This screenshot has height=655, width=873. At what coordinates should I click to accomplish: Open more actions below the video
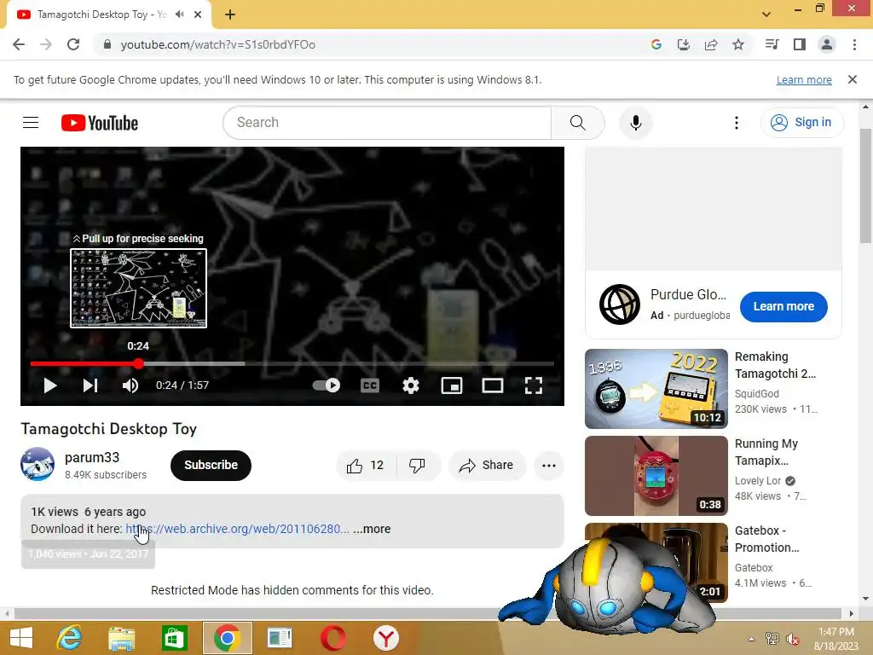548,465
